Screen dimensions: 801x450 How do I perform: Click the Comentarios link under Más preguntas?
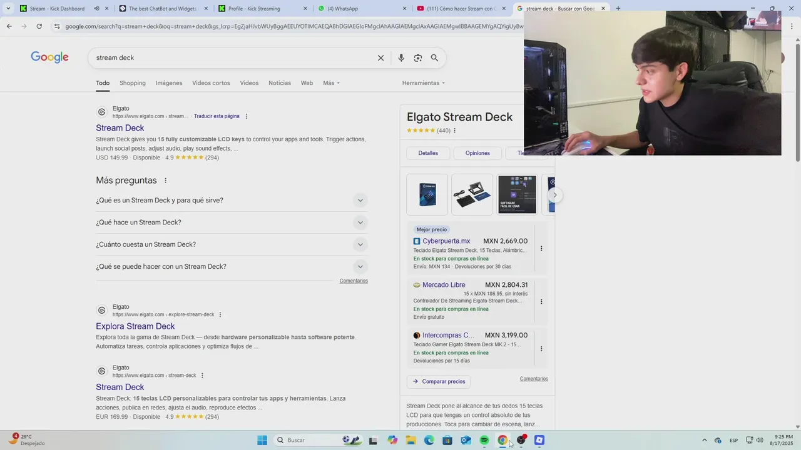tap(354, 281)
